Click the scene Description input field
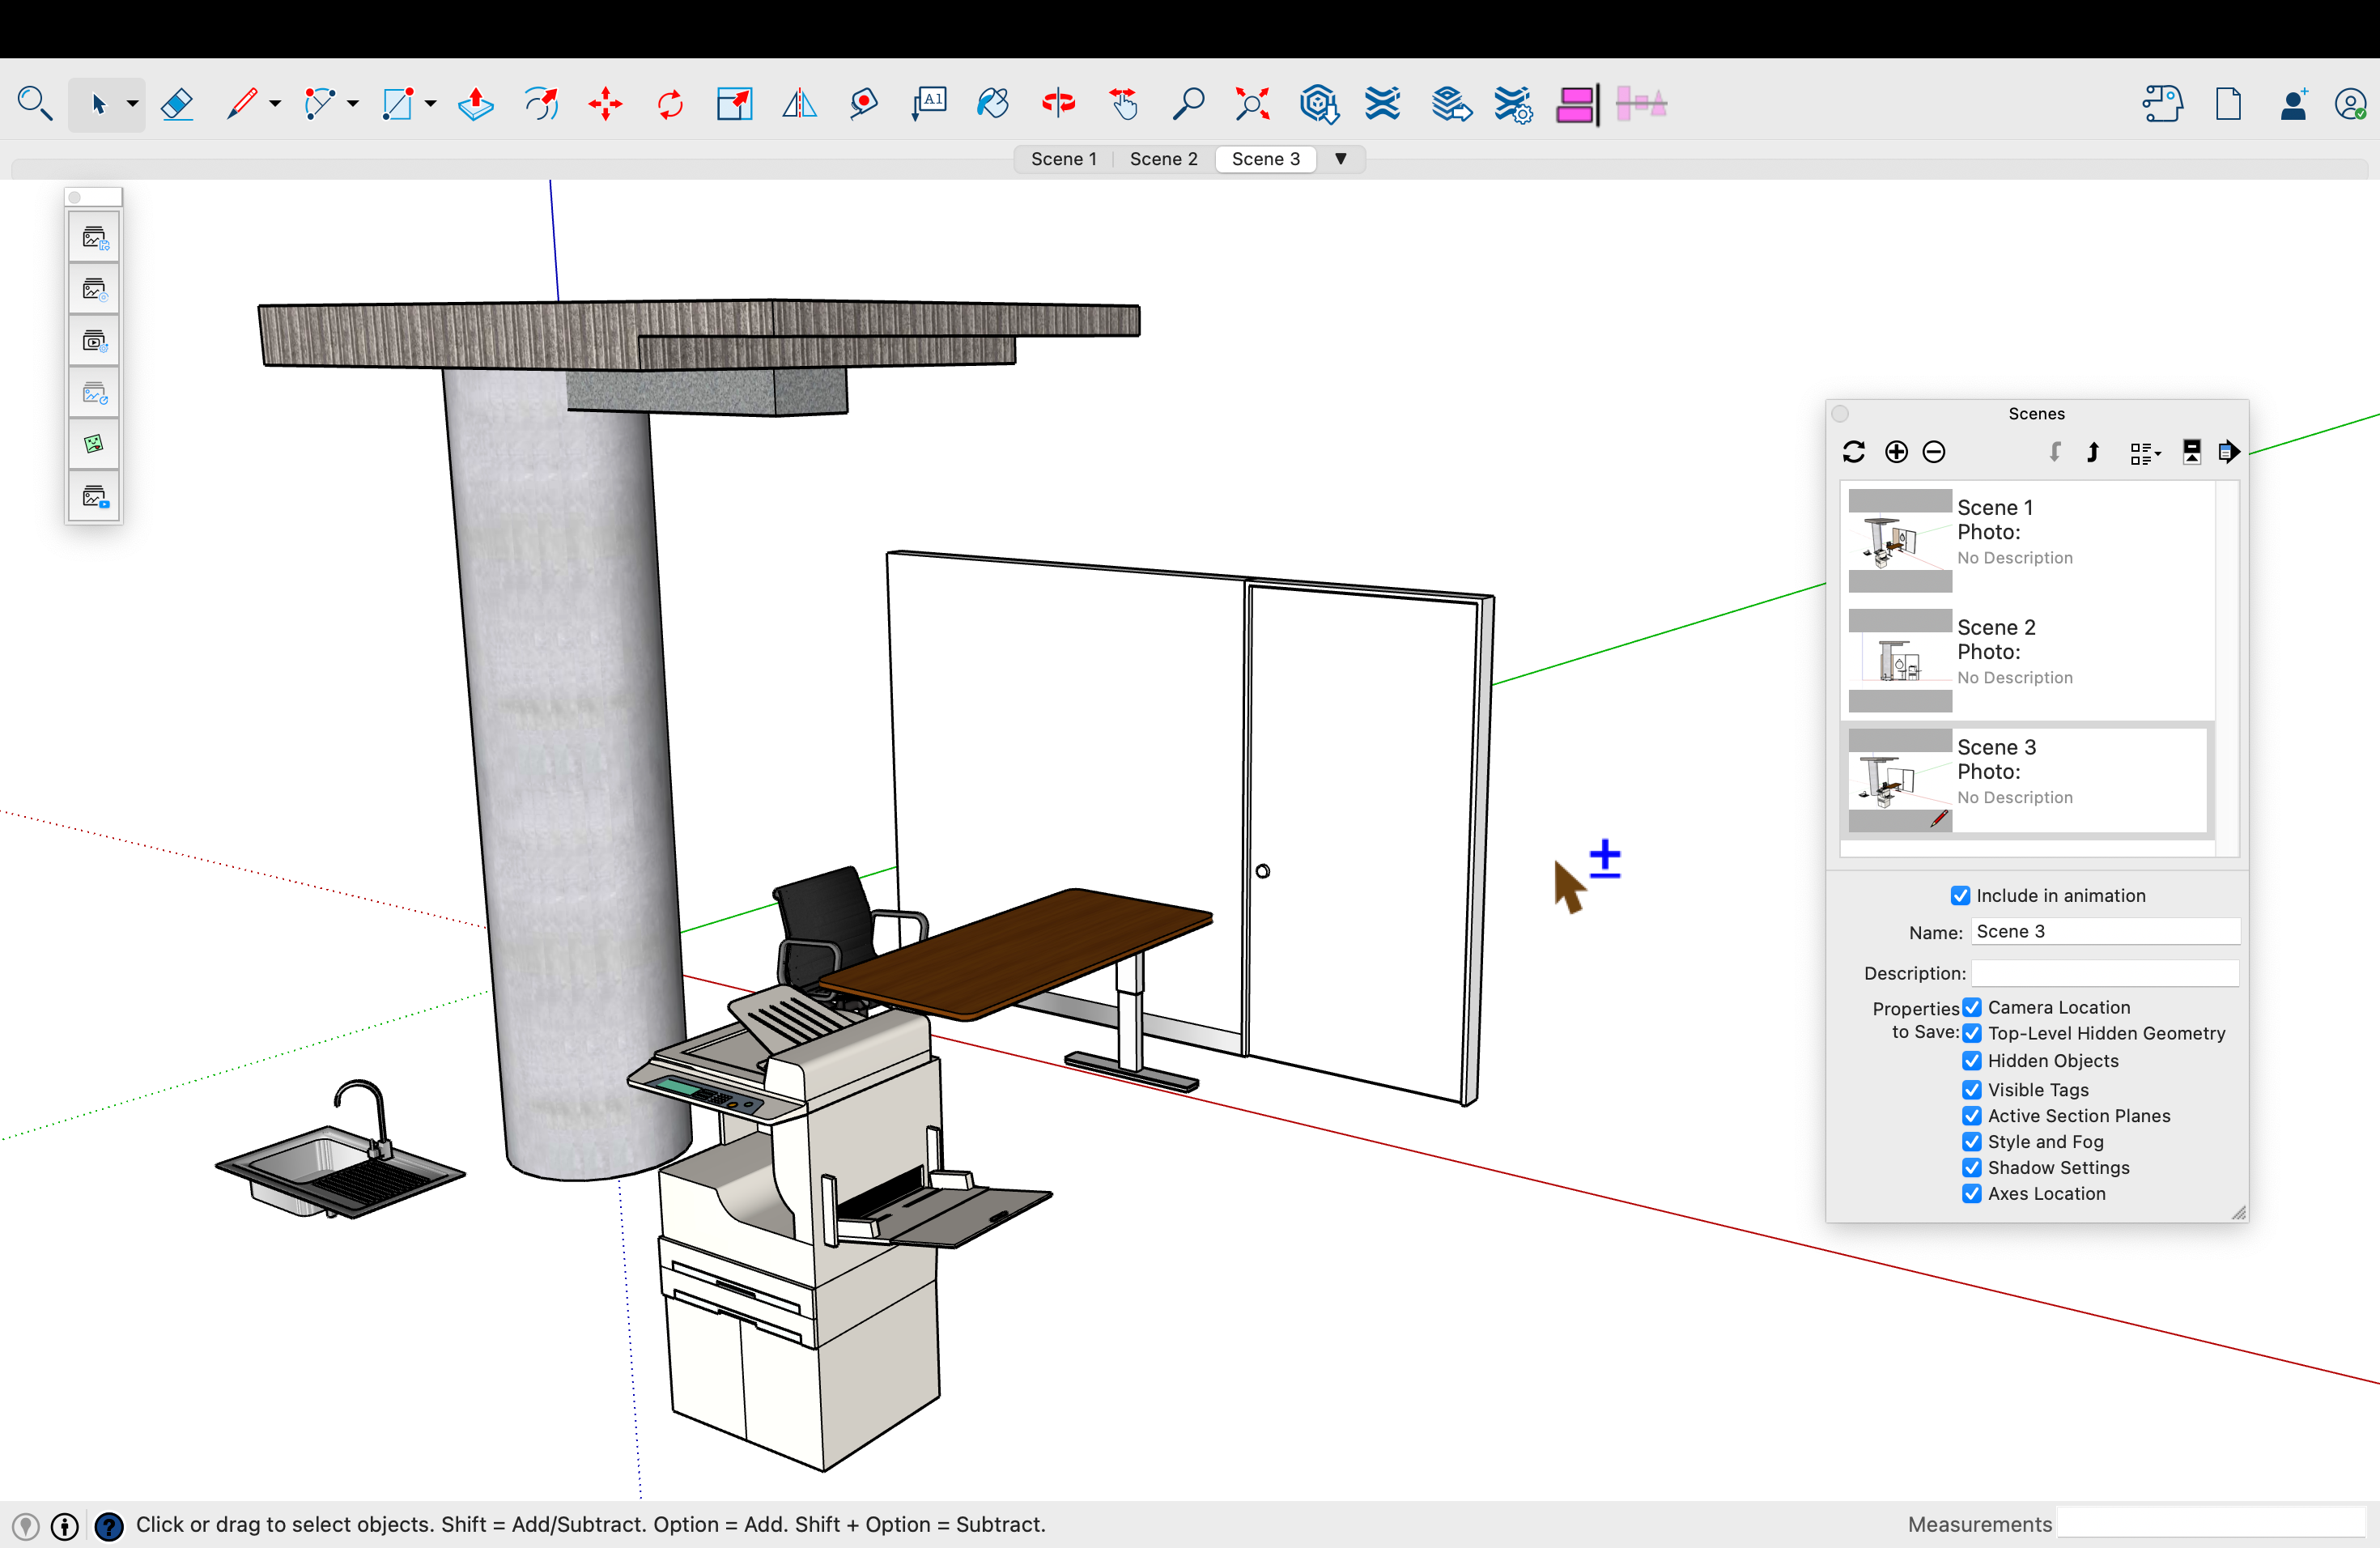The width and height of the screenshot is (2380, 1548). click(2104, 972)
